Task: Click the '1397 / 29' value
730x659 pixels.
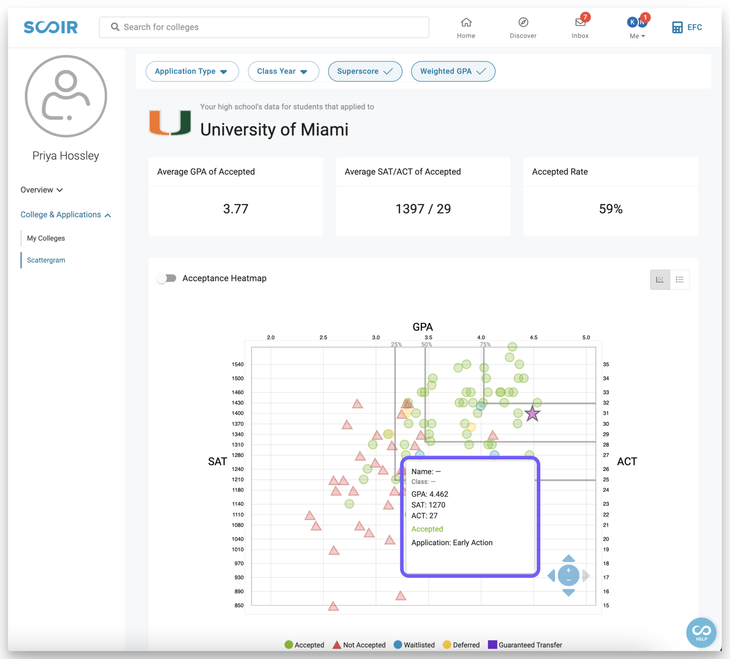Action: click(x=423, y=209)
